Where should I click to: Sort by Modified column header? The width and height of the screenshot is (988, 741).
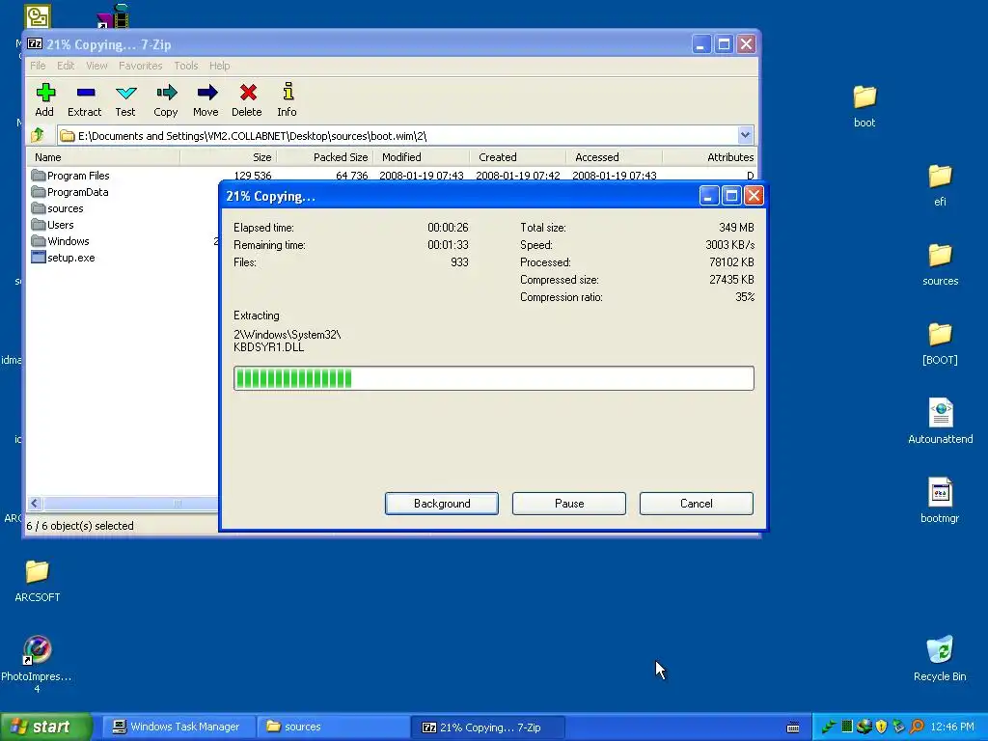pos(422,157)
